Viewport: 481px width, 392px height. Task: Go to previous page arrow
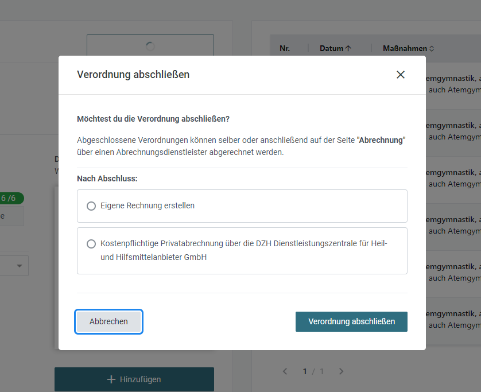point(285,371)
